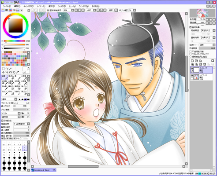Hide the モノローグ layer
The height and width of the screenshot is (176, 217).
(x=192, y=69)
